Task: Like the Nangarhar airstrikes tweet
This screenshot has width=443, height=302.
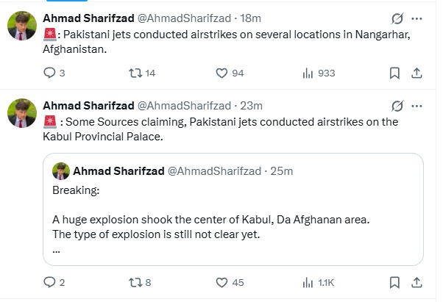Action: [221, 73]
